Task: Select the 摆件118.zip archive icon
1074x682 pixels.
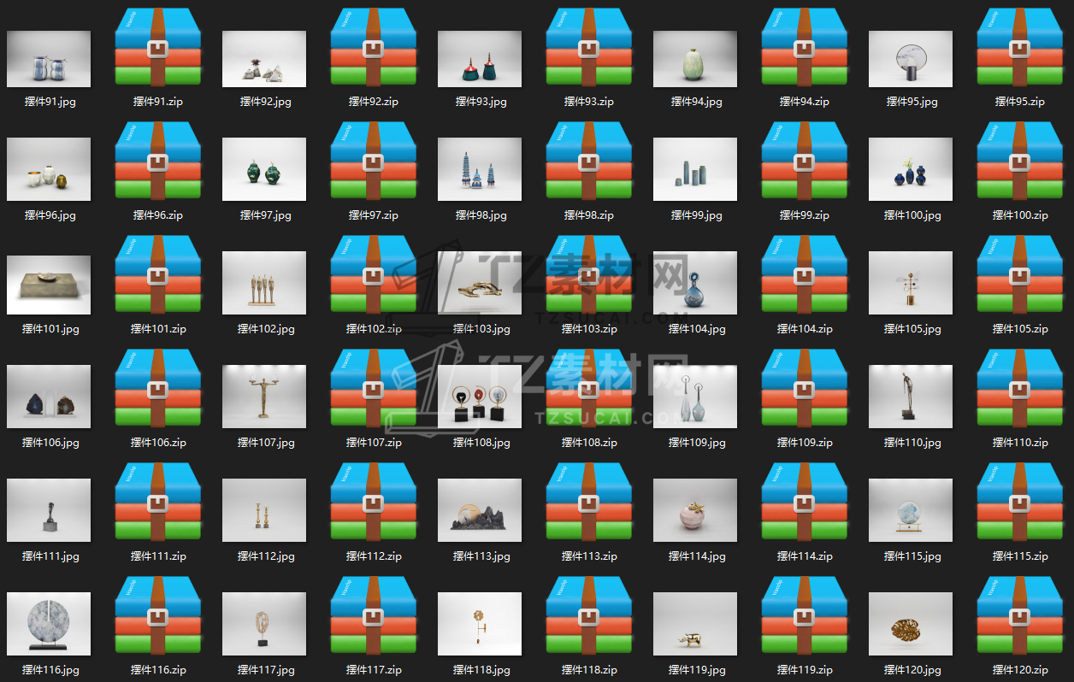Action: pyautogui.click(x=589, y=615)
